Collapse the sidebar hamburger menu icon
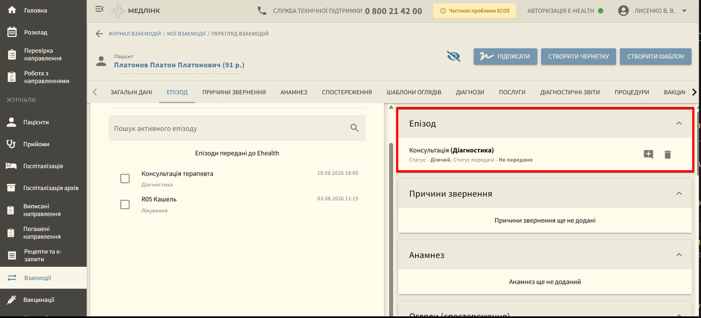701x318 pixels. point(99,9)
